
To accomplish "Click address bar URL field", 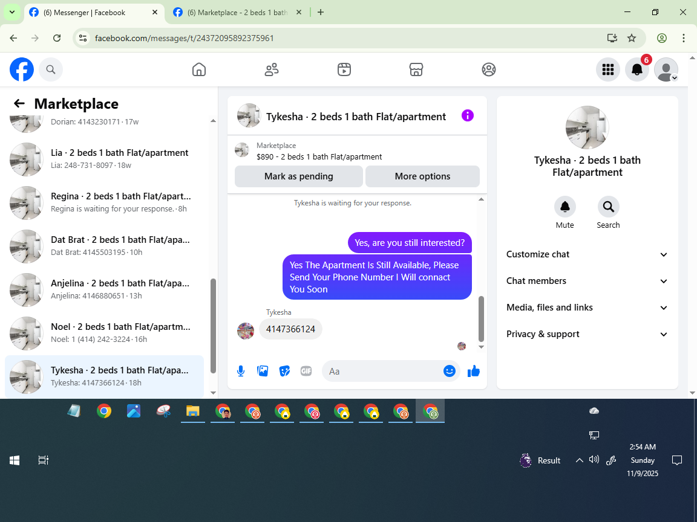I will point(347,38).
